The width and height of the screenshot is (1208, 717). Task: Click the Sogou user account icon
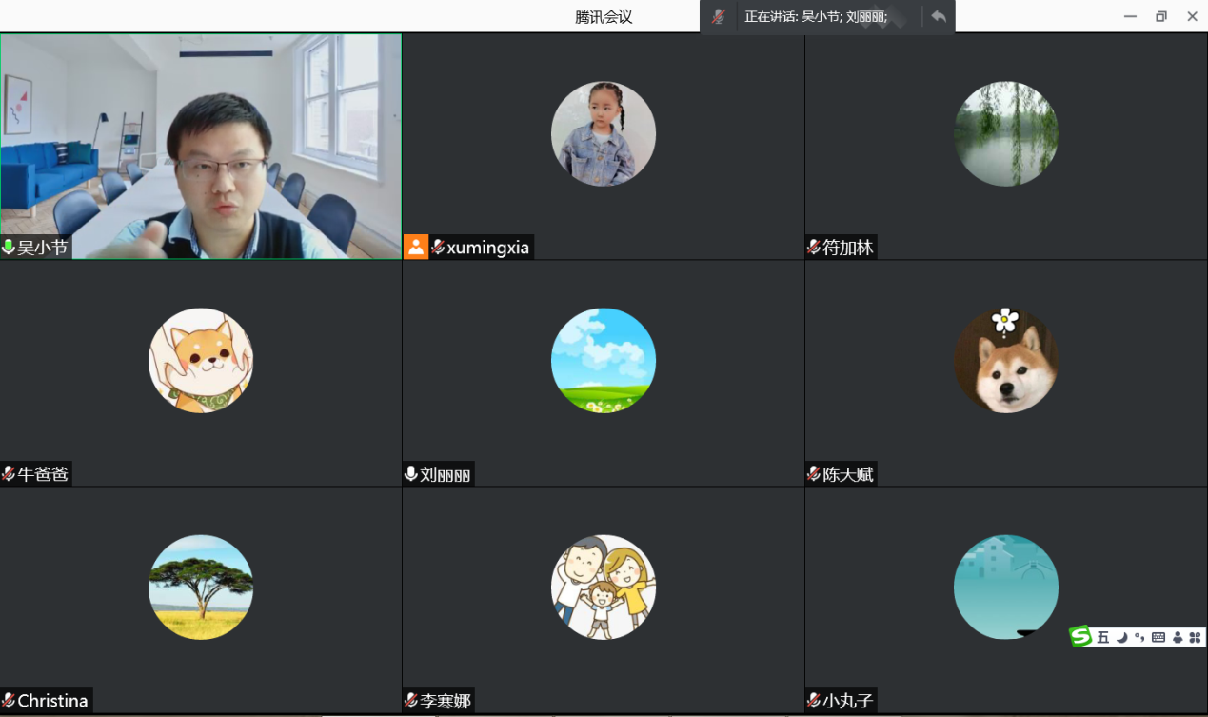tap(1178, 637)
